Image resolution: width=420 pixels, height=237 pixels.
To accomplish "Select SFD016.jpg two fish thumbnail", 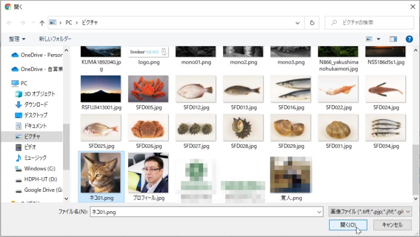I will (x=291, y=89).
